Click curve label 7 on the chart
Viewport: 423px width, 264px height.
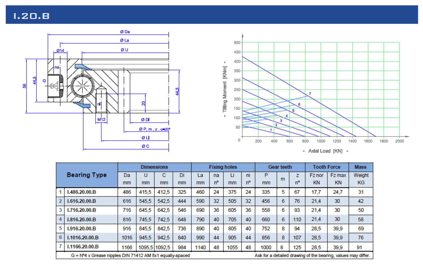tap(310, 94)
